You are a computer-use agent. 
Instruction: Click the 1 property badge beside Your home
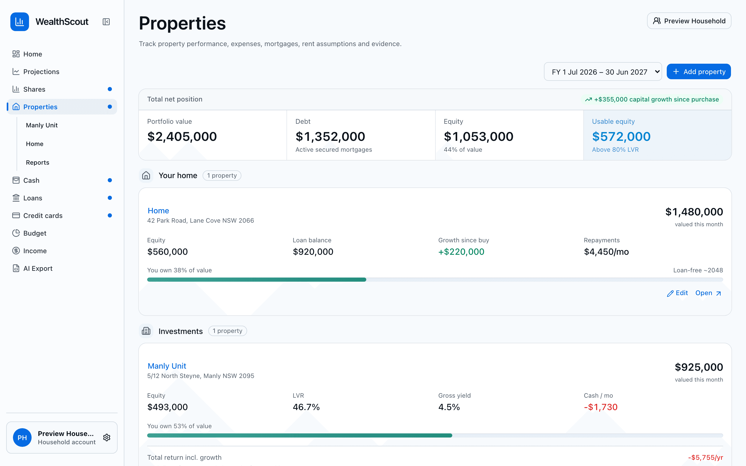[222, 175]
